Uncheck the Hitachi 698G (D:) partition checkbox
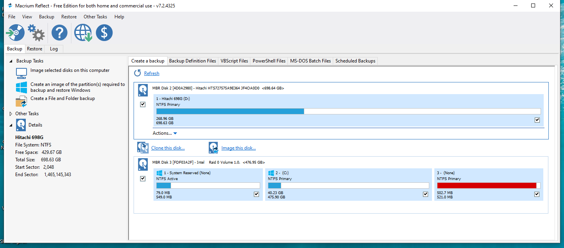The height and width of the screenshot is (248, 564). pyautogui.click(x=537, y=120)
